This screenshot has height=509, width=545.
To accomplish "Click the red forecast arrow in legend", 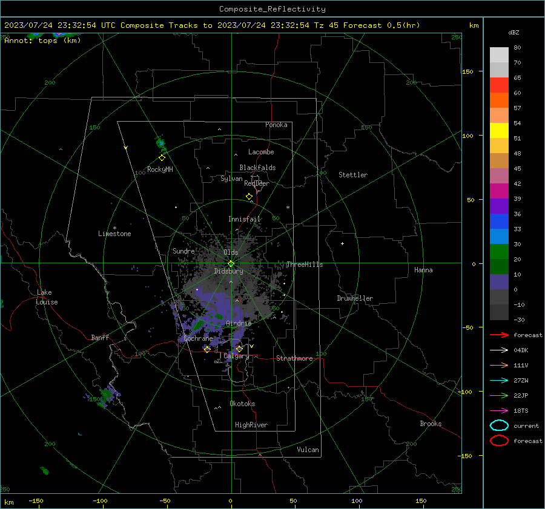I will pos(499,335).
